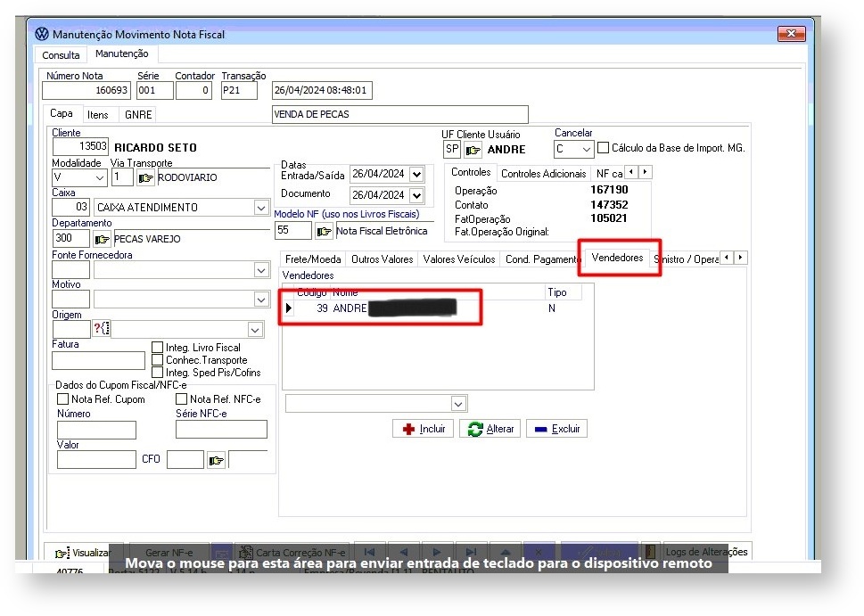Screen dimensions: 864x616
Task: Click the Modelo NF lookup hand icon
Action: 324,232
